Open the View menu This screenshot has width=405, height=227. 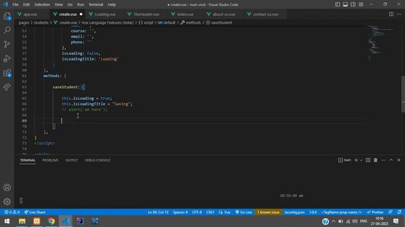(59, 4)
